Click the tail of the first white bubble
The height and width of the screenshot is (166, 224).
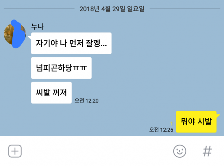30,38
